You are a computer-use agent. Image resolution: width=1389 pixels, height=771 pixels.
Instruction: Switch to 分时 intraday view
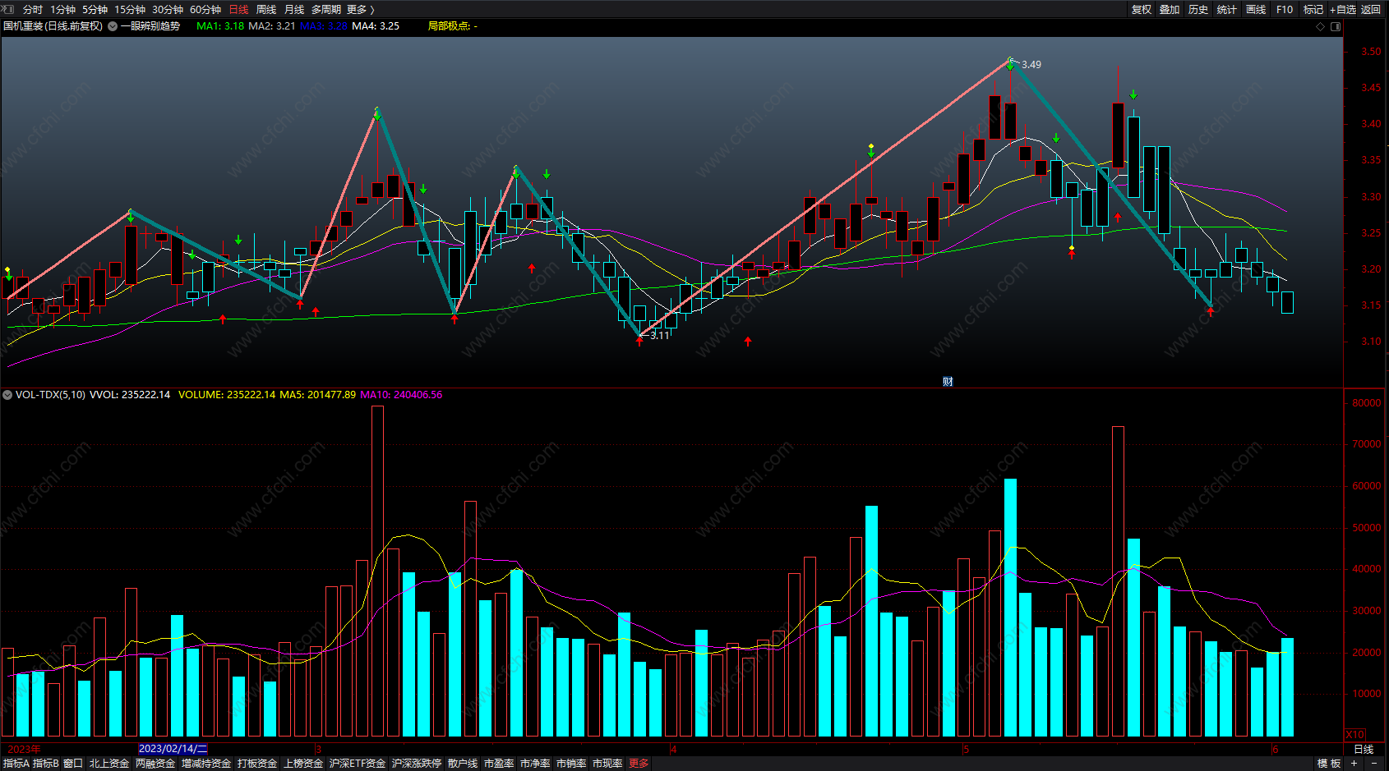pyautogui.click(x=33, y=10)
